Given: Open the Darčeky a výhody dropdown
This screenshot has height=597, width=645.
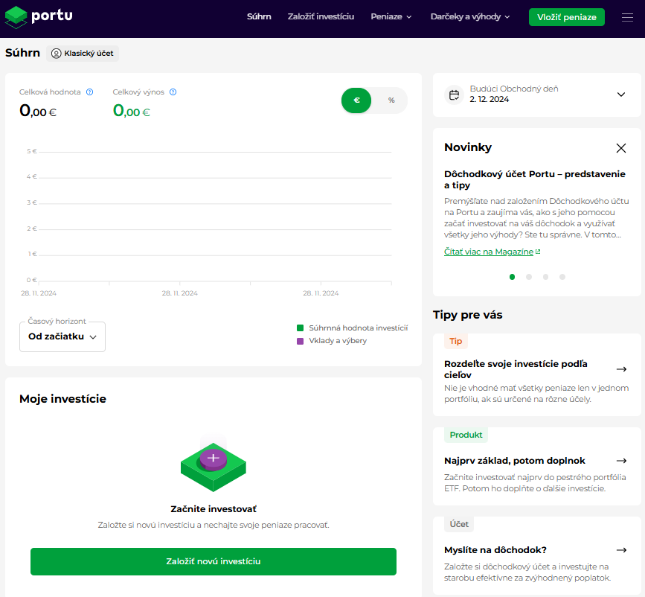Looking at the screenshot, I should pyautogui.click(x=470, y=17).
